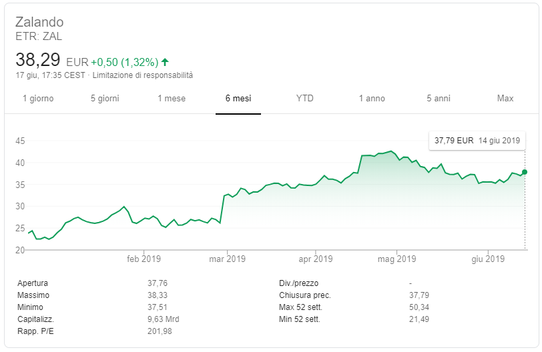Click the 30 y-axis label

click(x=20, y=207)
